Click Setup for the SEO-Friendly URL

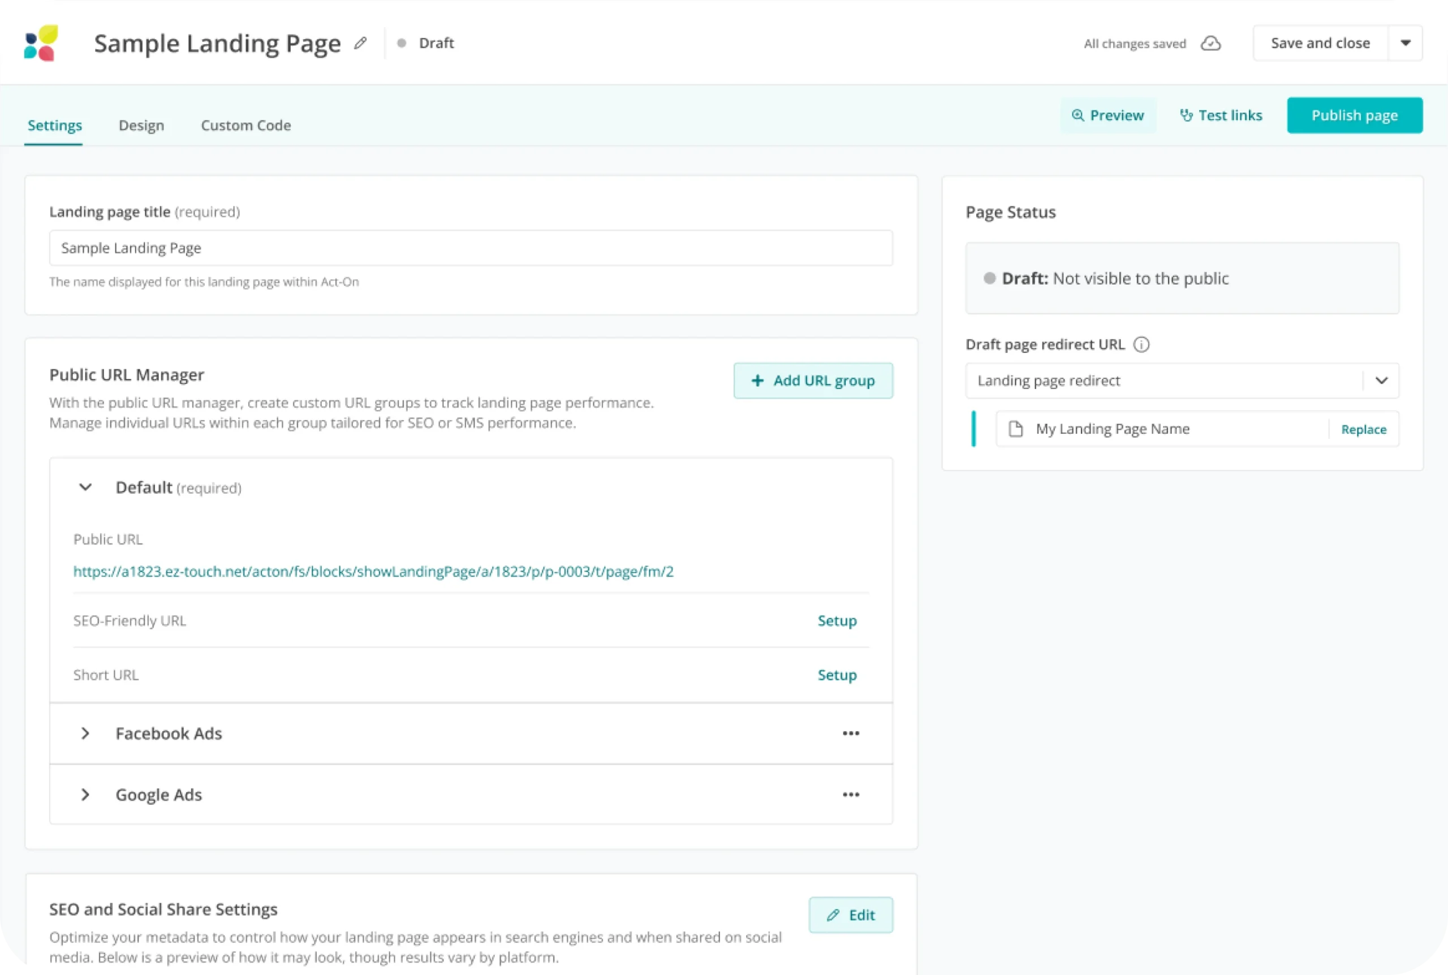point(837,620)
